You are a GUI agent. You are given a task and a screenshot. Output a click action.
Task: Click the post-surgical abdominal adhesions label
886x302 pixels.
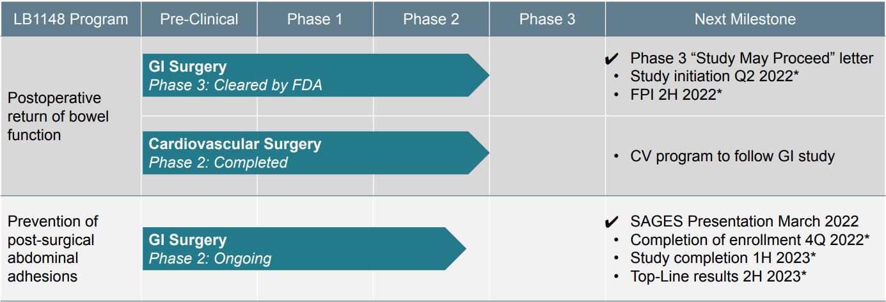[52, 249]
